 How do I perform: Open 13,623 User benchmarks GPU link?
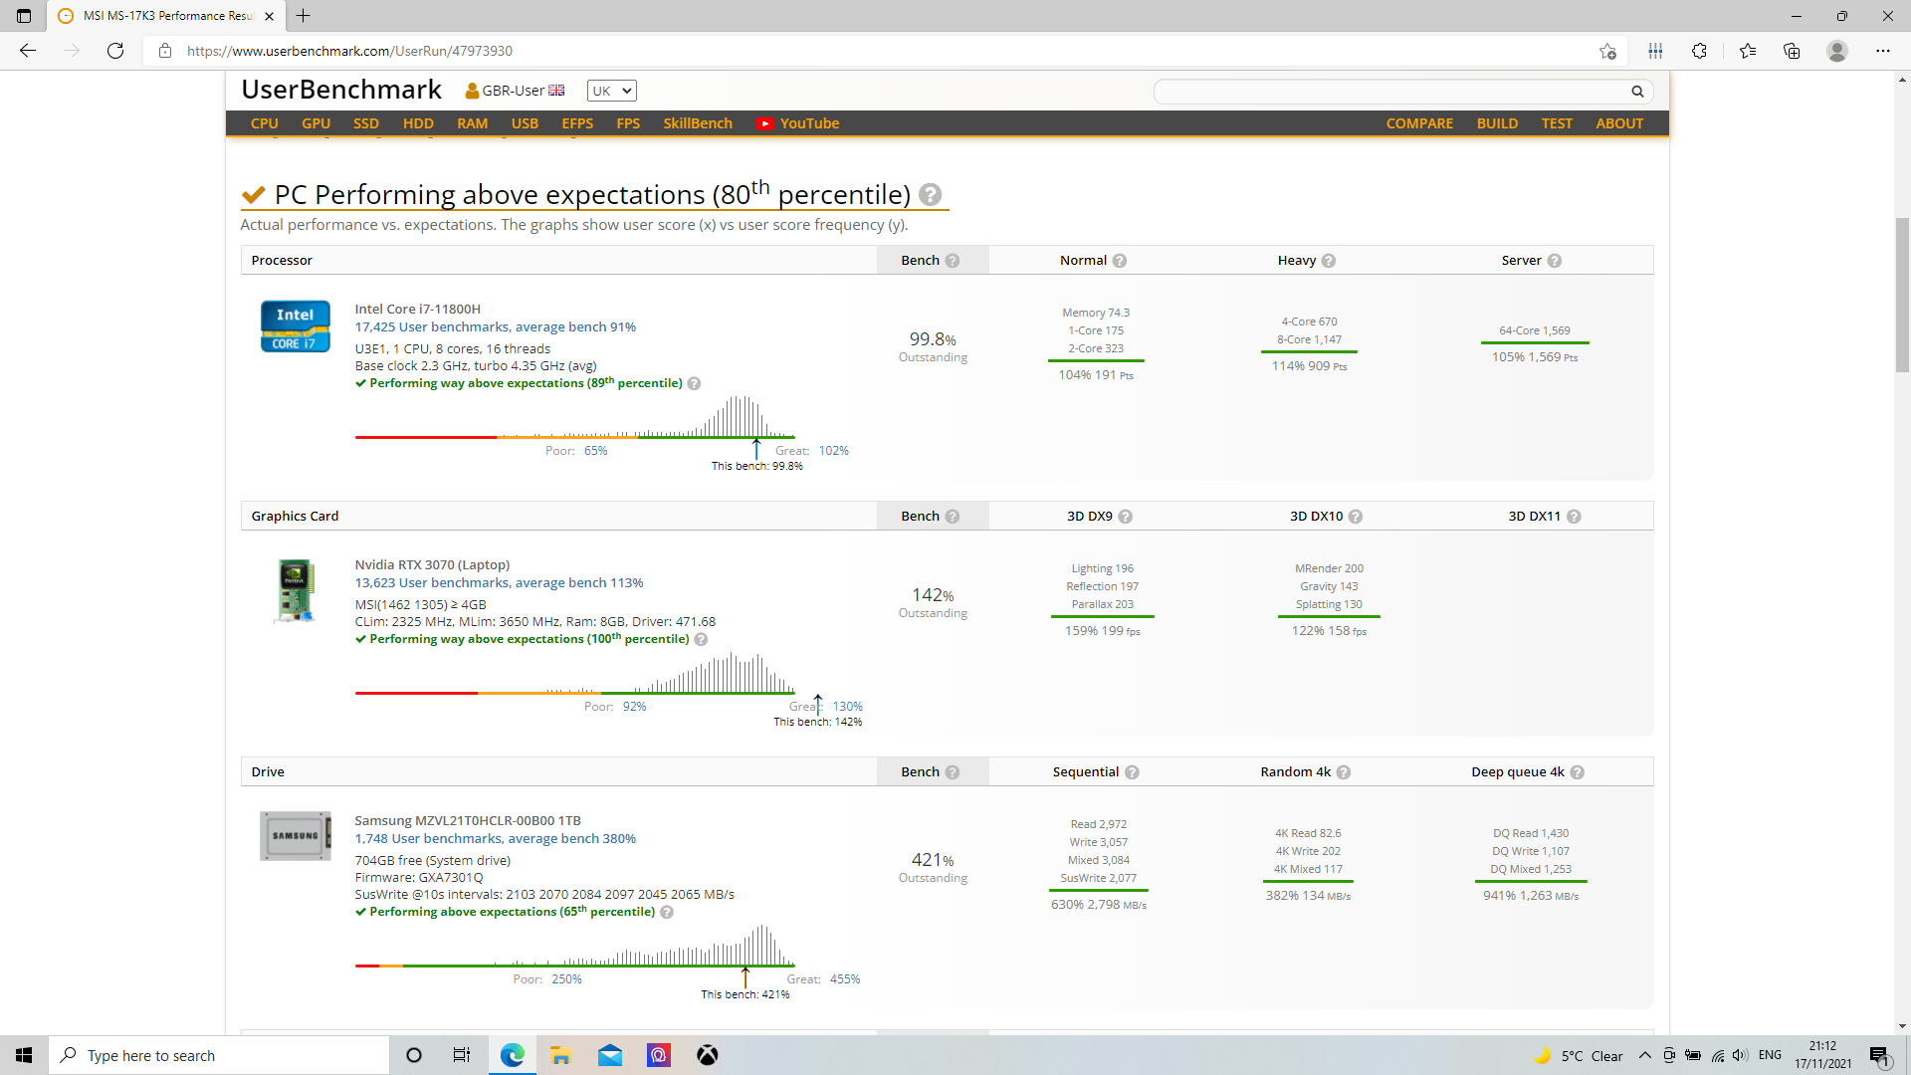click(x=499, y=583)
